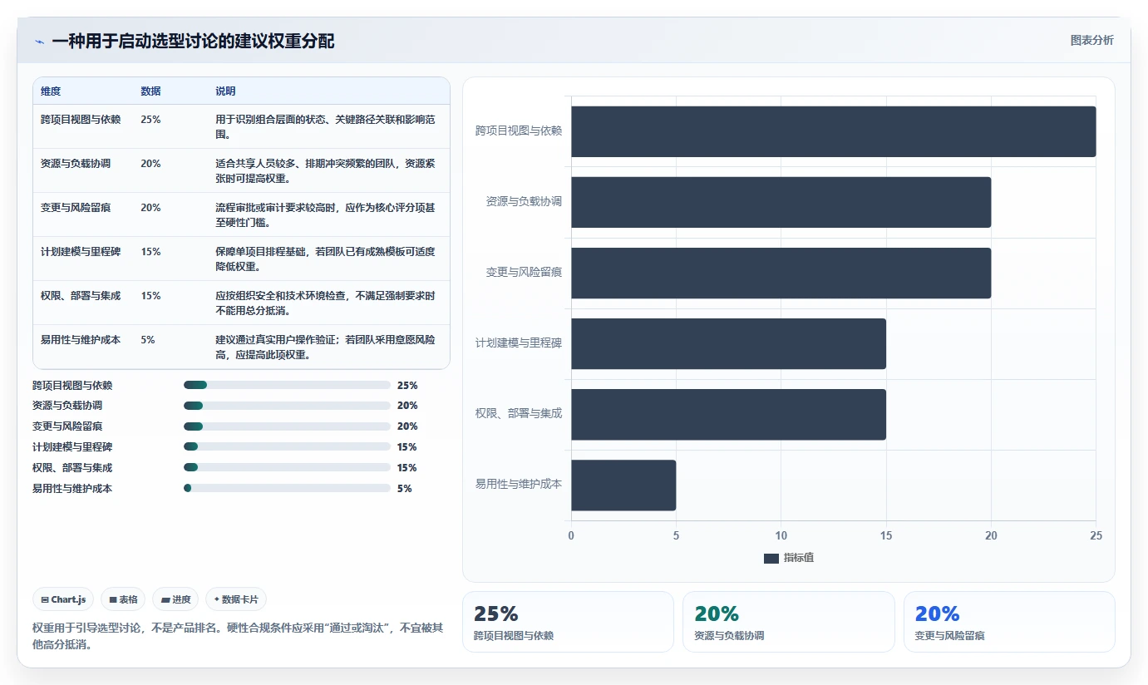Click the table description starting 保障单项目排程基础
Image resolution: width=1148 pixels, height=685 pixels.
click(325, 259)
